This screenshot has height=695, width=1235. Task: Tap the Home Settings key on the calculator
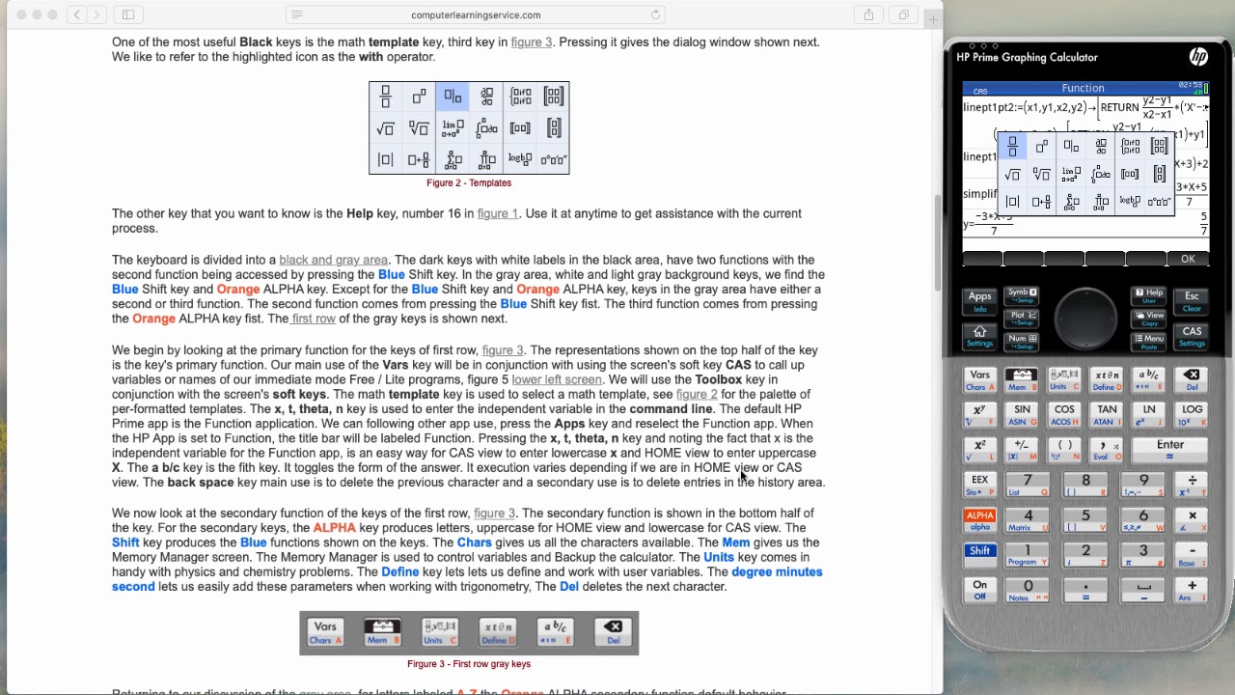(x=980, y=337)
